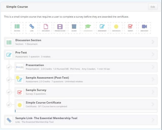The height and width of the screenshot is (130, 162).
Task: Open Sample Link- The Essential Membership Tool
Action: pos(46,118)
